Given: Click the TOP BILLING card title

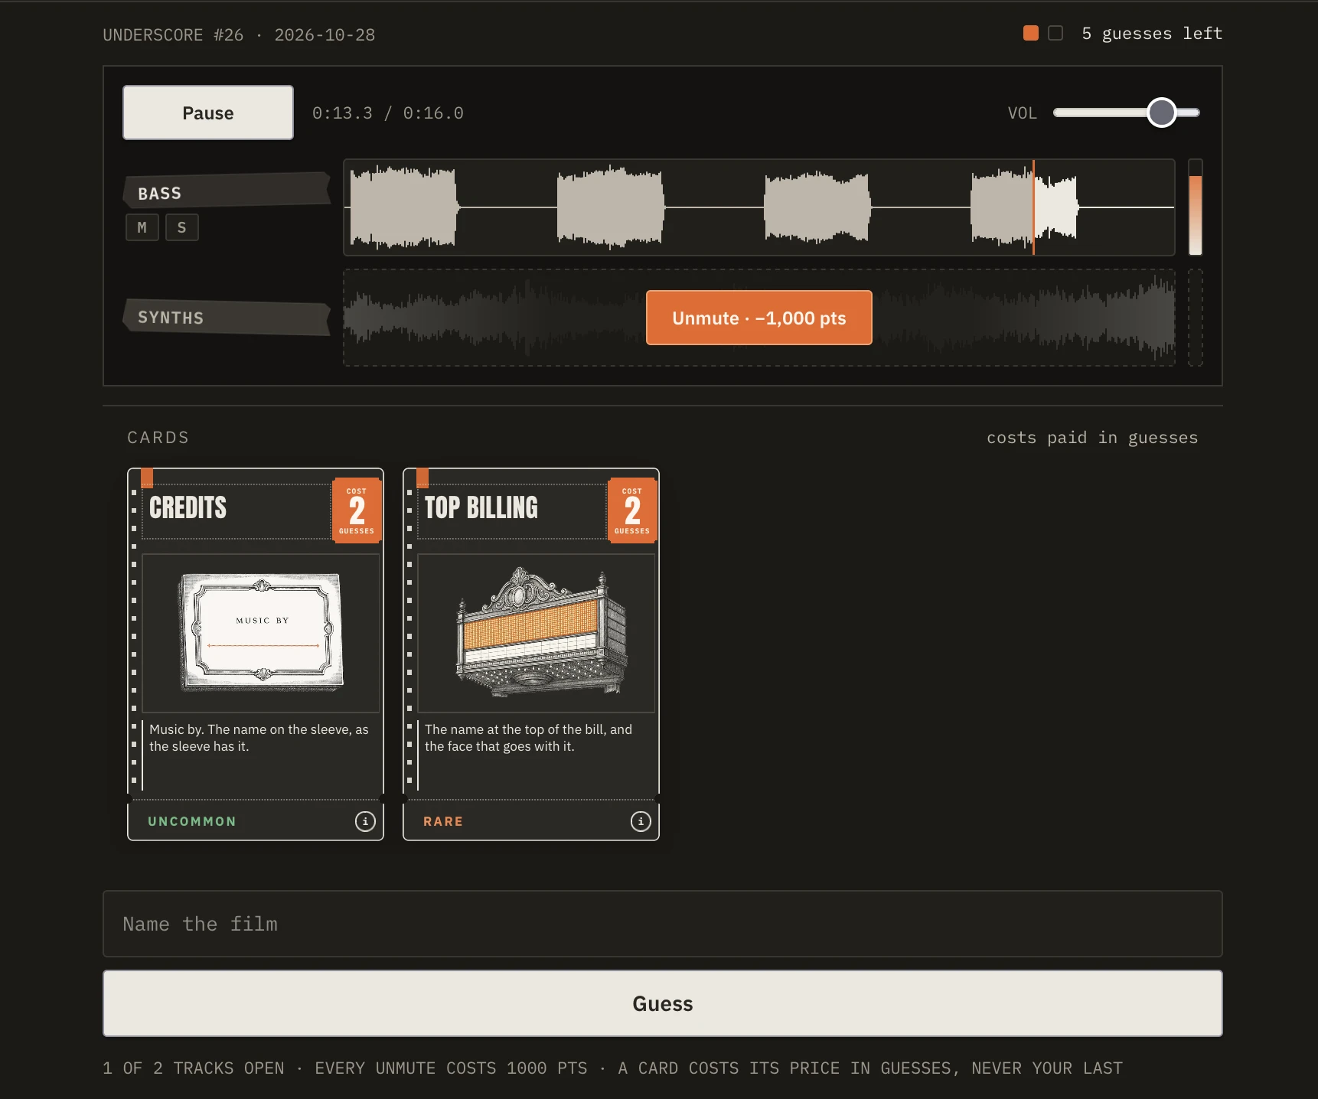Looking at the screenshot, I should pyautogui.click(x=481, y=507).
